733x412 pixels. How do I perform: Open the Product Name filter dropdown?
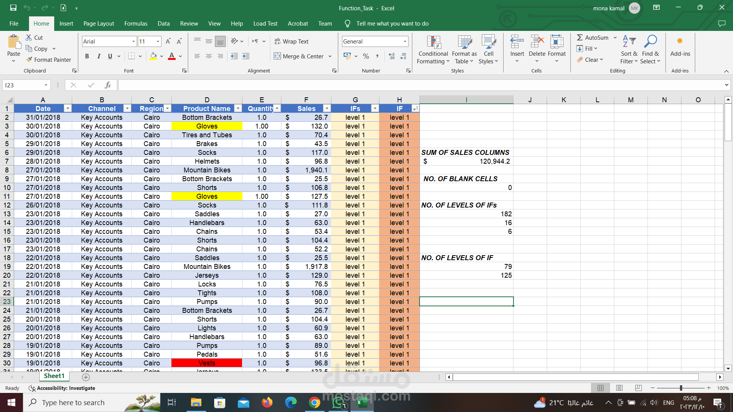[x=238, y=109]
